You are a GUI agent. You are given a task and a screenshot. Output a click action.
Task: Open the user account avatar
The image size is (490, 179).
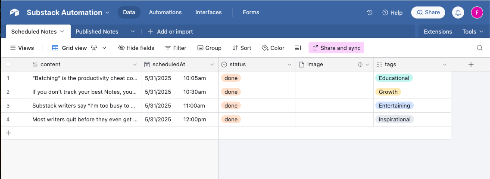tap(477, 13)
